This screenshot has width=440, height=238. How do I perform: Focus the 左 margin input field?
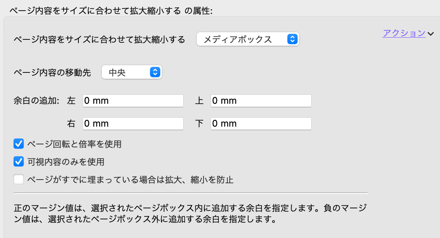133,101
